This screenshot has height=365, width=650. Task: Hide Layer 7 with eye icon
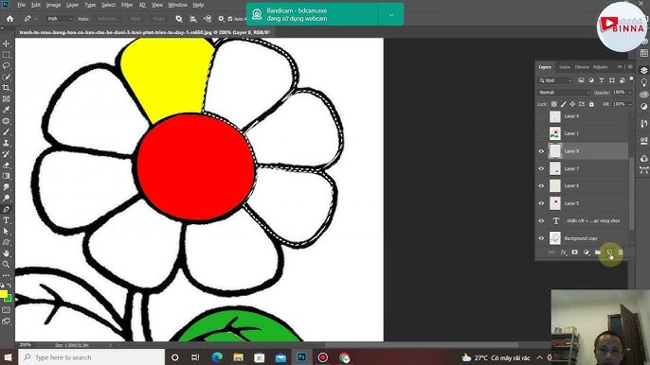(x=541, y=169)
